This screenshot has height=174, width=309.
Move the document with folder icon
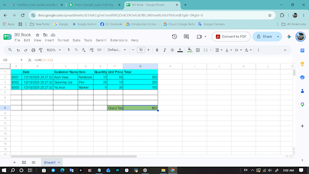(45, 35)
